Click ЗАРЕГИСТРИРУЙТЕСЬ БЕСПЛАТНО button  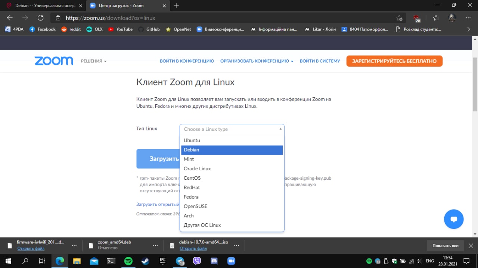(394, 61)
